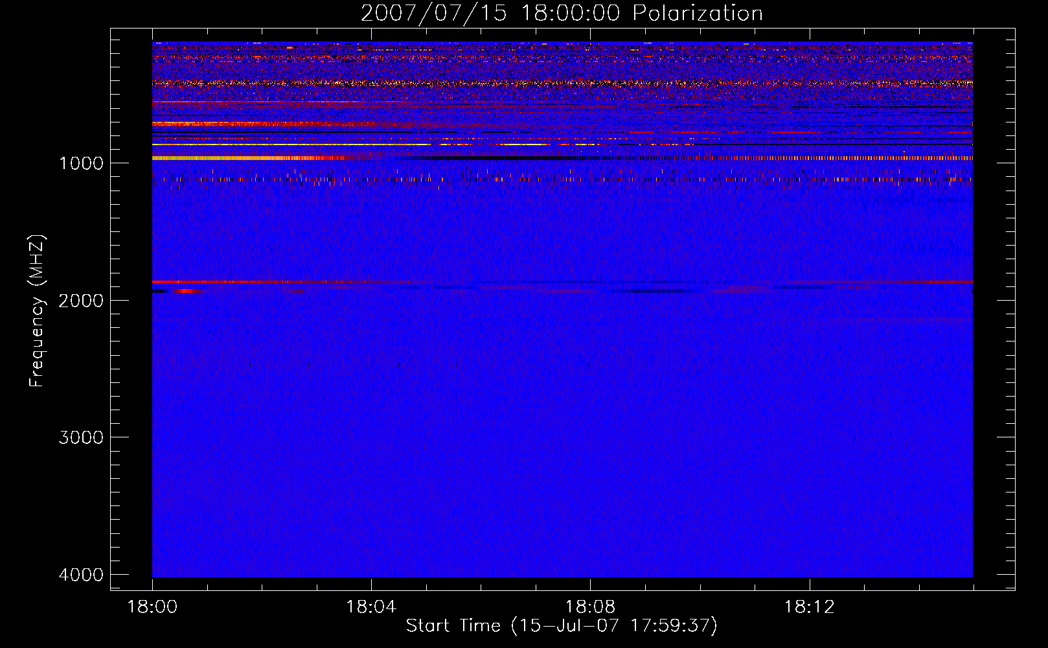Select the 'Start Time (15-Jul-07 17:59:37)' x-axis label
This screenshot has height=648, width=1048.
[x=562, y=626]
